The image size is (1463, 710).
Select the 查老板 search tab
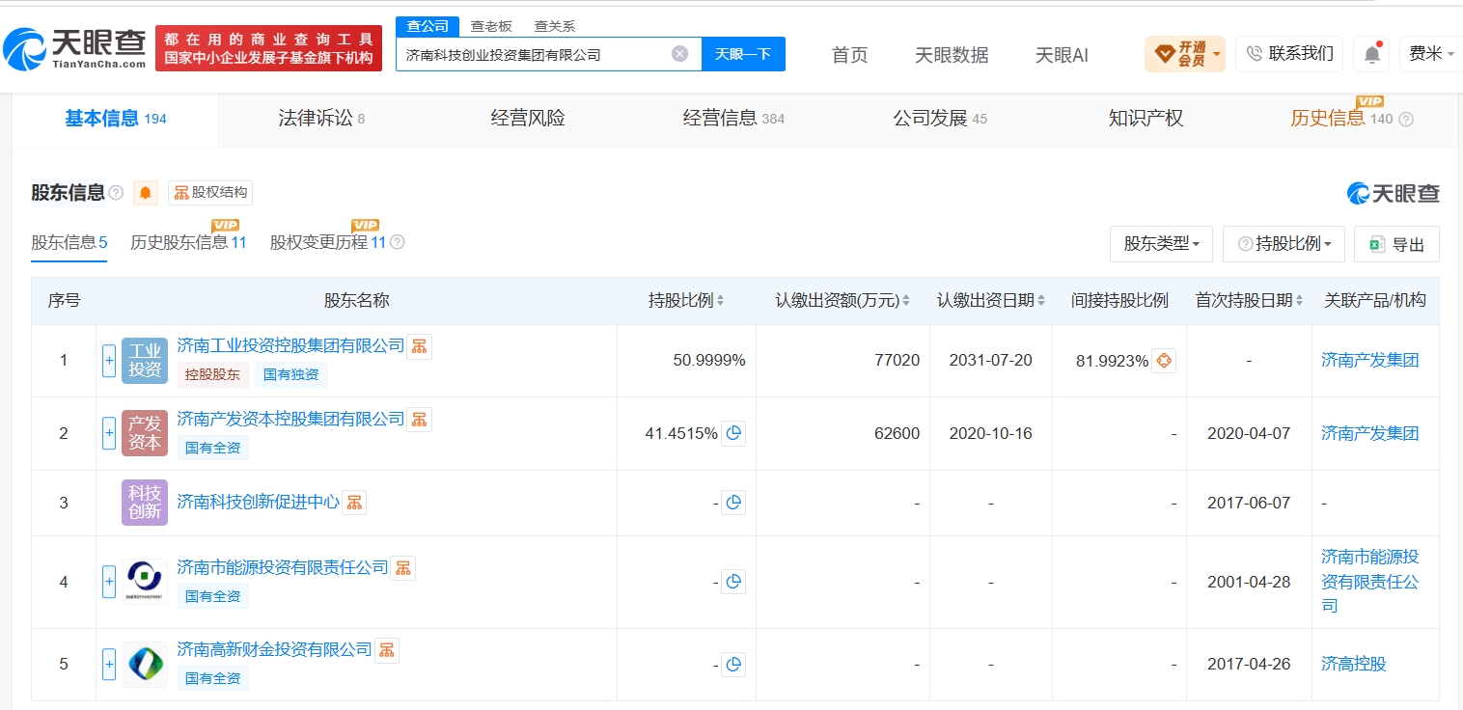point(491,27)
